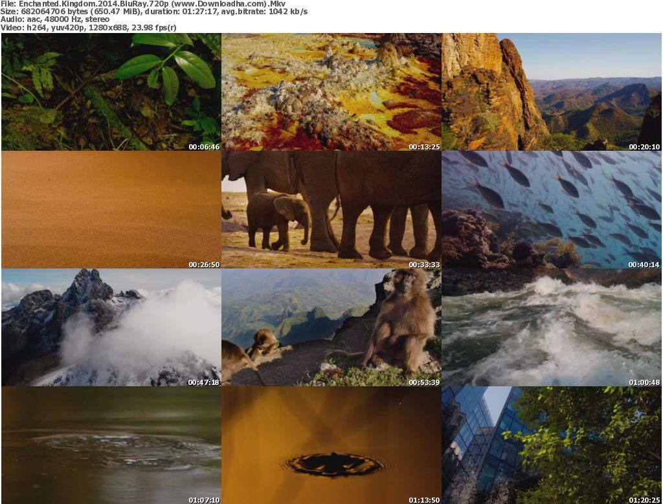
Task: Select the green leaves thumbnail at 00:06:46
Action: pos(111,92)
